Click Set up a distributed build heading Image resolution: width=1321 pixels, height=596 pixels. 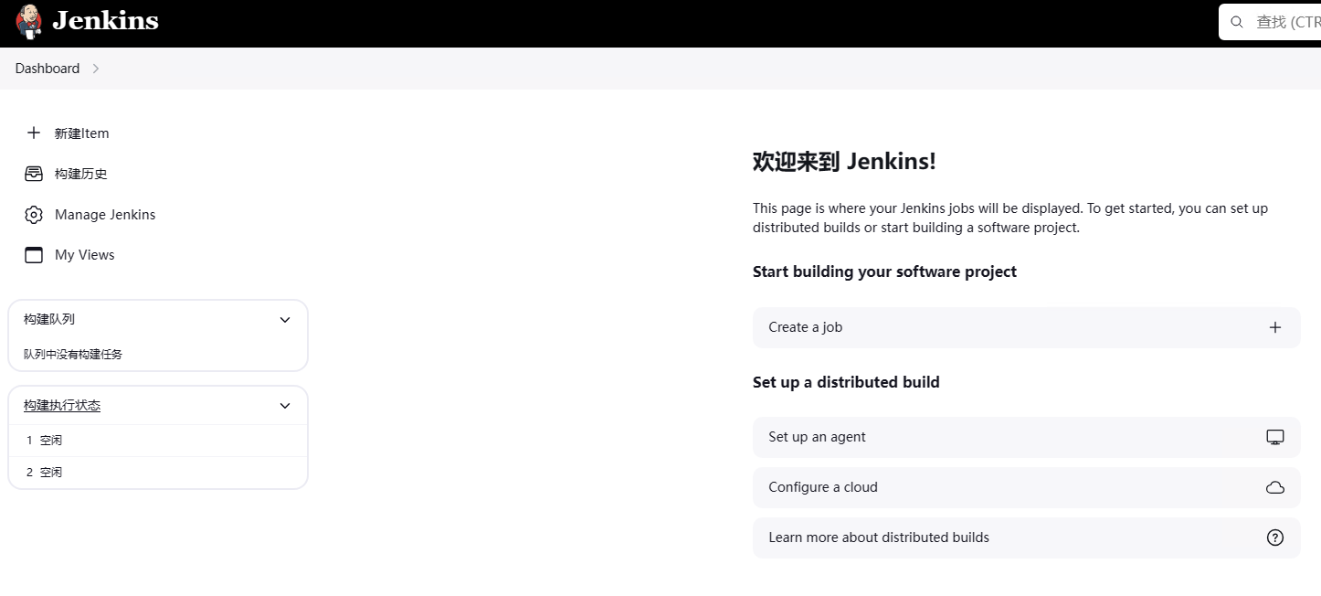(x=846, y=382)
